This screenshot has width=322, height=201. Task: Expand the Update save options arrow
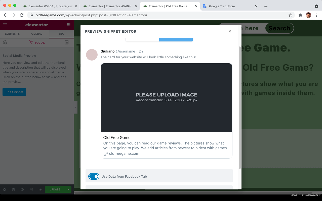pyautogui.click(x=68, y=189)
